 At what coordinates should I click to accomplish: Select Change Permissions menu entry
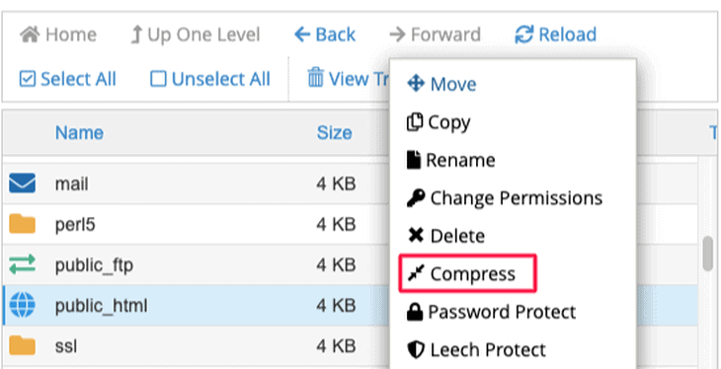click(505, 198)
